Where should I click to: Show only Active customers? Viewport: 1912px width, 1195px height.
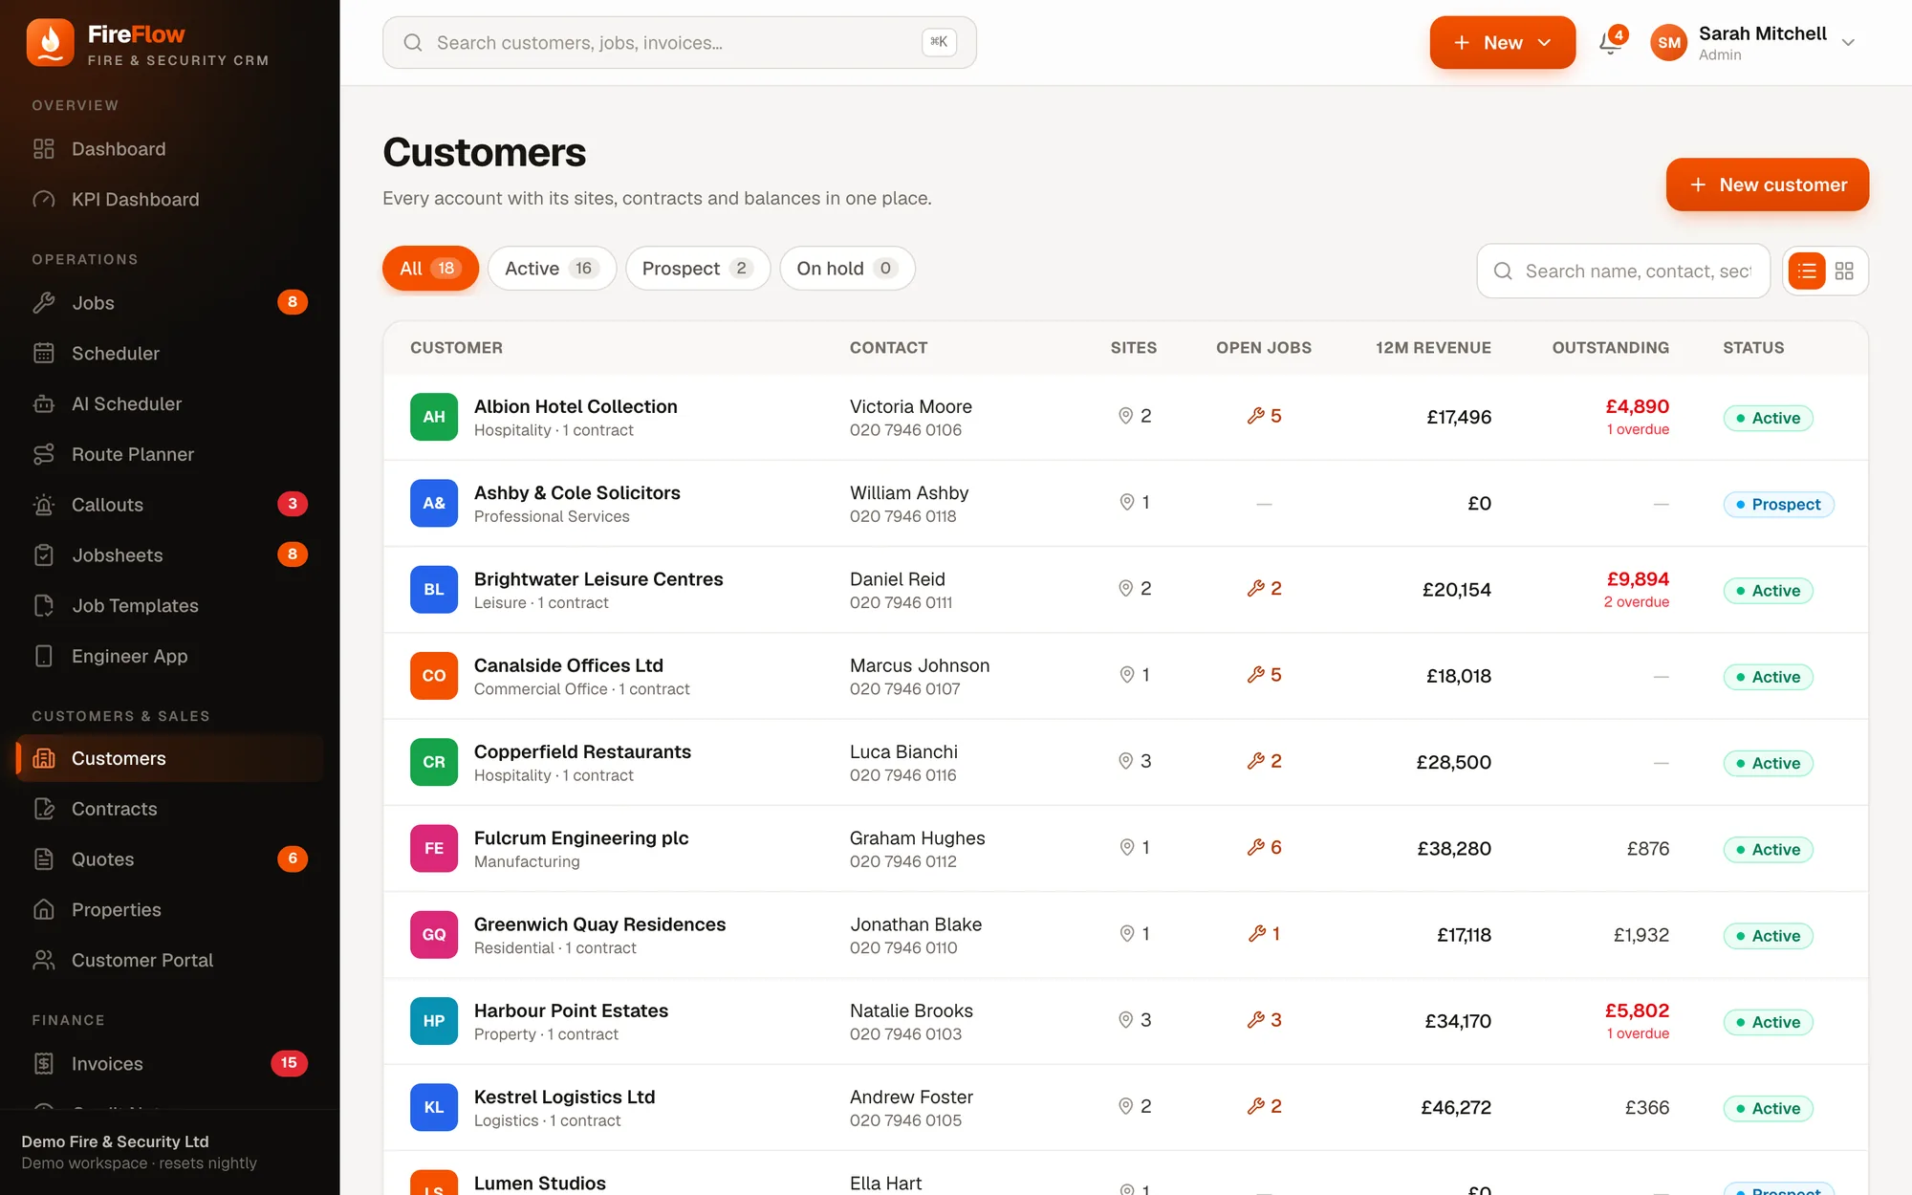552,269
